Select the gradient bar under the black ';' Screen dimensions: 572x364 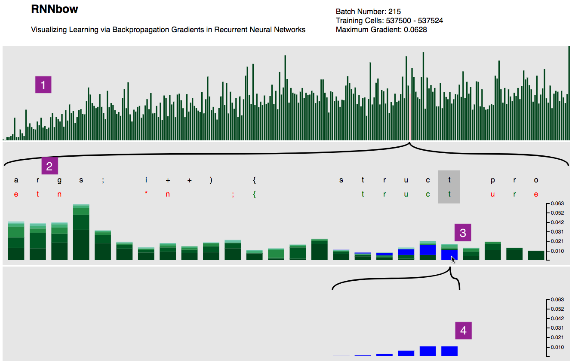coord(103,245)
